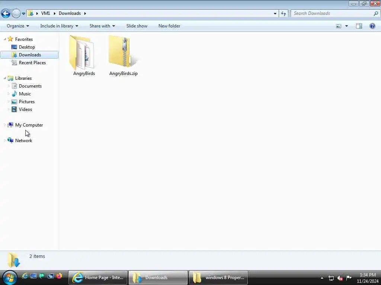Open address bar previous locations dropdown
Screen dimensions: 381x285
275,14
